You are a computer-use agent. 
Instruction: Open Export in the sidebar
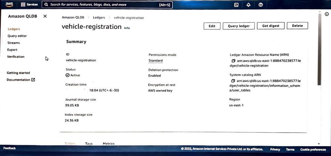[x=12, y=50]
